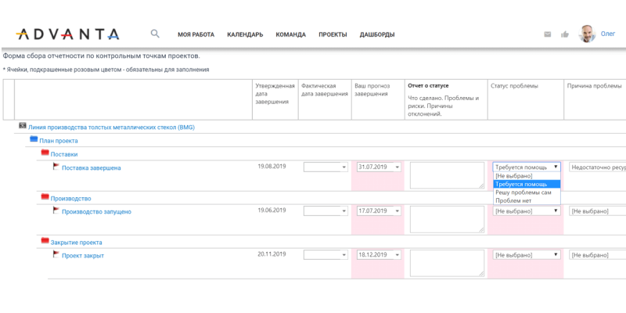Choose 'Решу проблемы сам' option
Screen dimensions: 626x313
point(523,192)
